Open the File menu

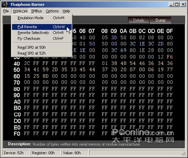pyautogui.click(x=6, y=11)
